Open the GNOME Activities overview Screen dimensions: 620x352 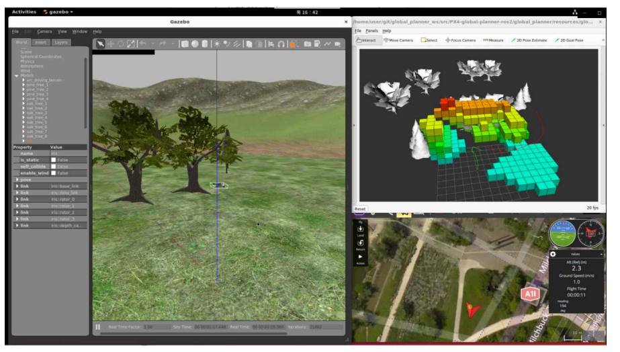pyautogui.click(x=24, y=12)
